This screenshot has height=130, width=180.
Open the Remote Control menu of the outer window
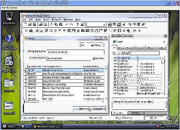click(9, 8)
